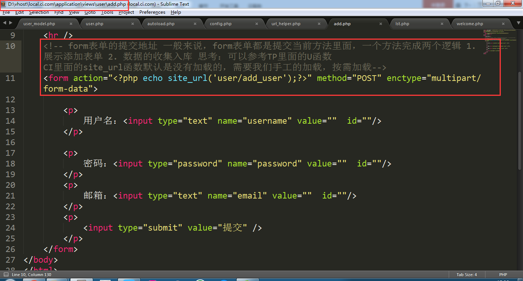523x281 pixels.
Task: Close the url_helper.php tab
Action: 319,24
